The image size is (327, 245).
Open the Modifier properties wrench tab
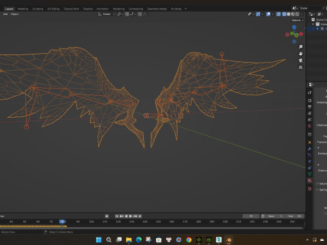click(x=310, y=149)
